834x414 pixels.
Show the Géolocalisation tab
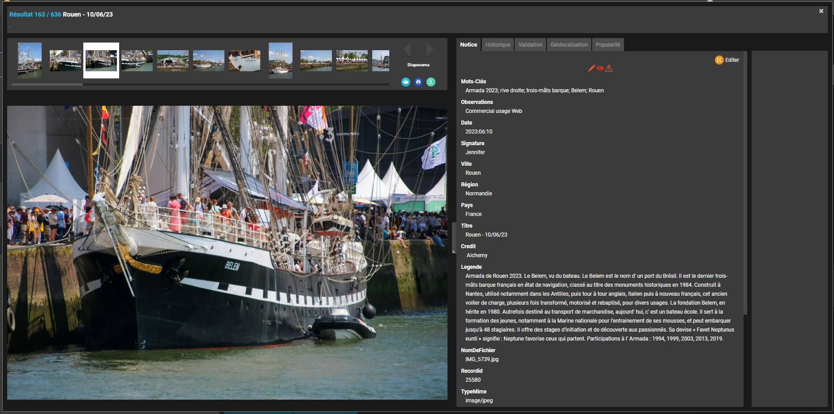click(x=569, y=45)
